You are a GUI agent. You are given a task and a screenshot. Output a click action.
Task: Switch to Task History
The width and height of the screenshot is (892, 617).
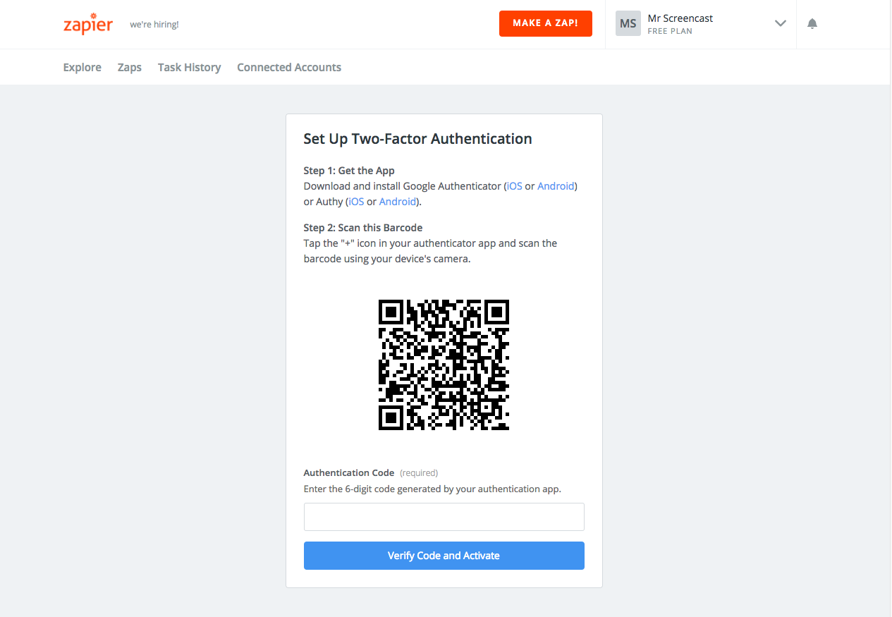(189, 67)
